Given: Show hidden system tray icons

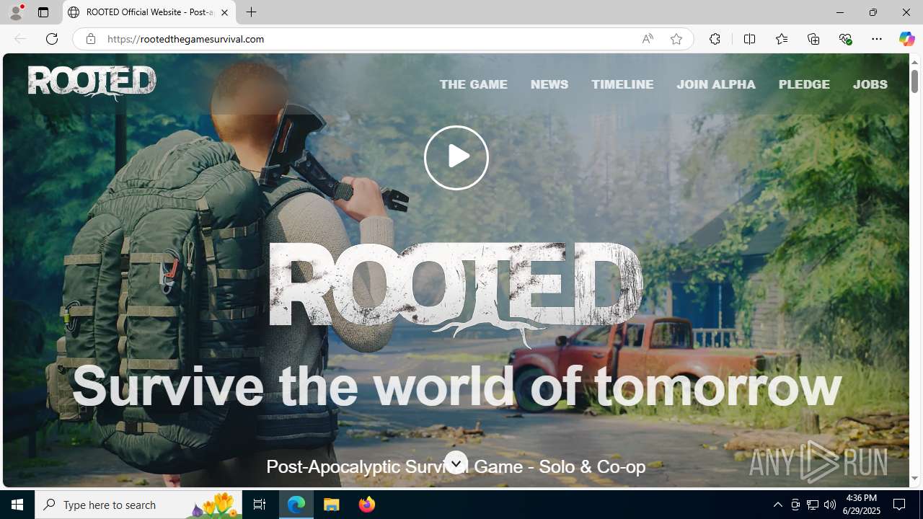Looking at the screenshot, I should (x=777, y=505).
